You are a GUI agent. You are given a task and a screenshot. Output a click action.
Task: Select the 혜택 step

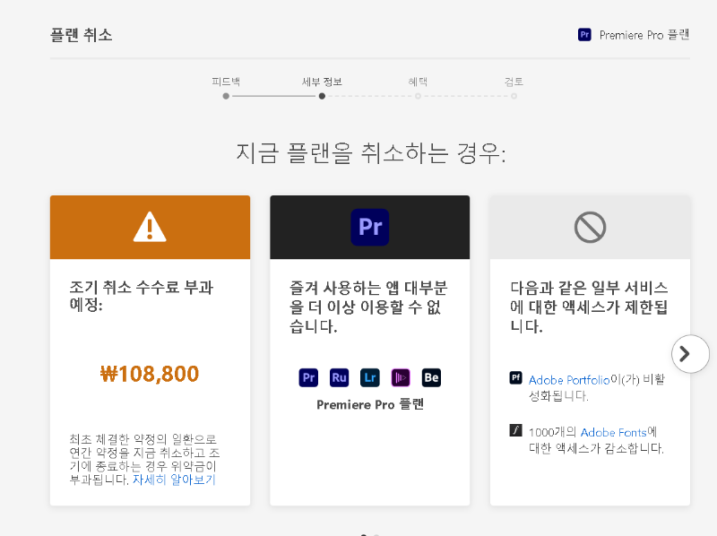[x=418, y=88]
